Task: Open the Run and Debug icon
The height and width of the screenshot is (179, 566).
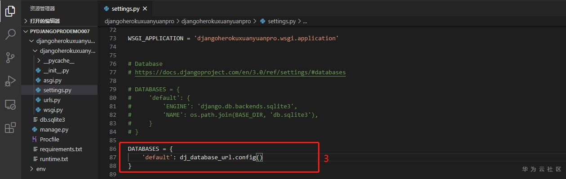Action: (10, 81)
